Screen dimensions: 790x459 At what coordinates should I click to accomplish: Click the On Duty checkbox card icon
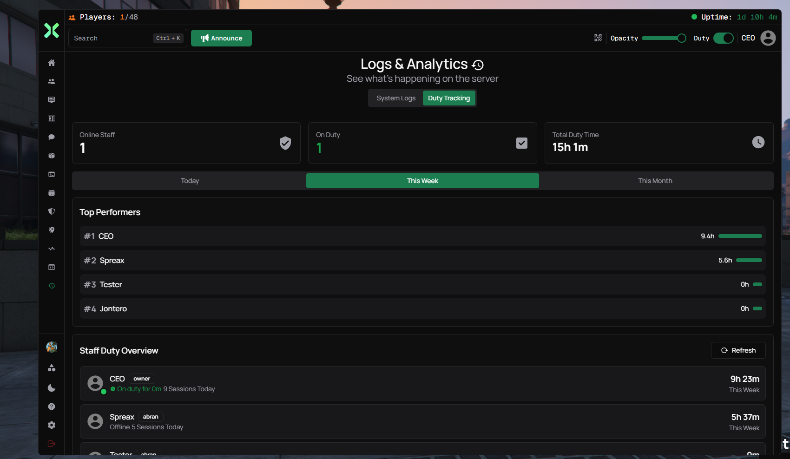(x=521, y=143)
